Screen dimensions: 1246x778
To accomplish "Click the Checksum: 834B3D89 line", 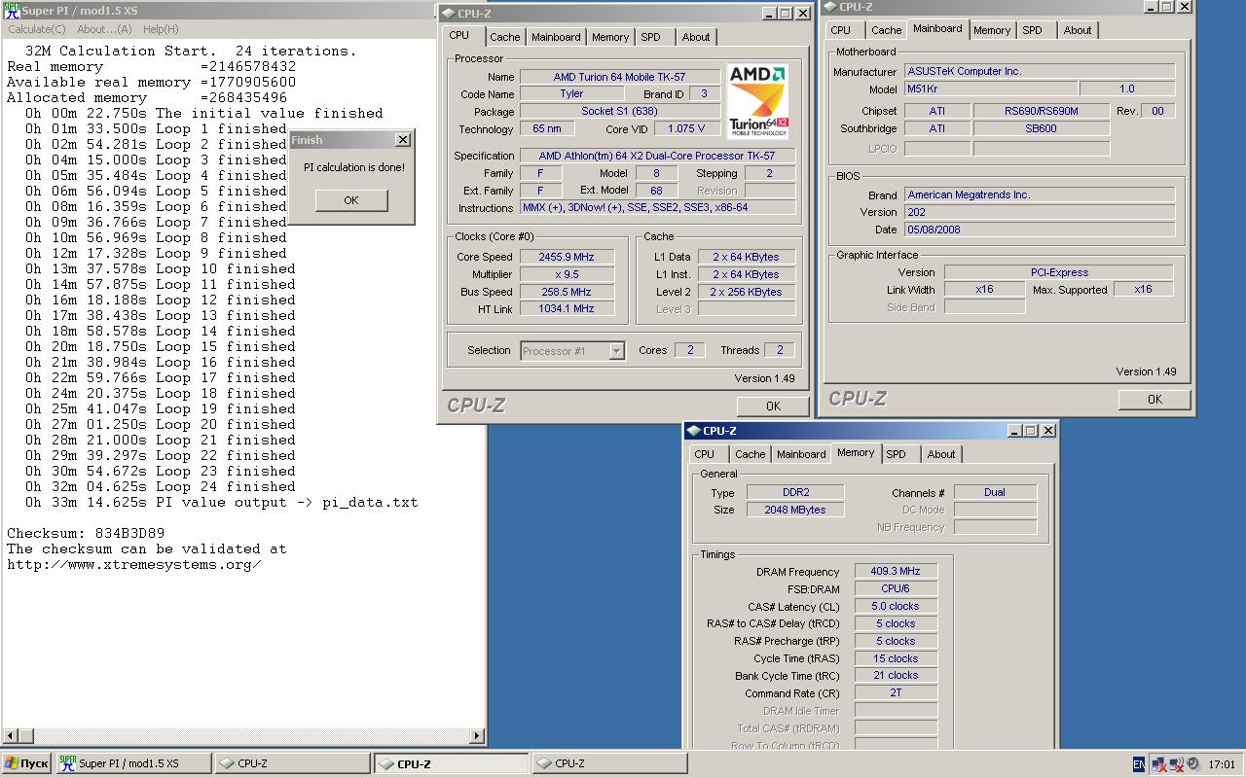I will 86,533.
